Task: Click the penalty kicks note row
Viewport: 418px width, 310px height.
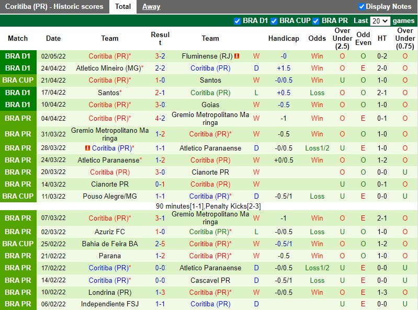Action: pos(208,206)
